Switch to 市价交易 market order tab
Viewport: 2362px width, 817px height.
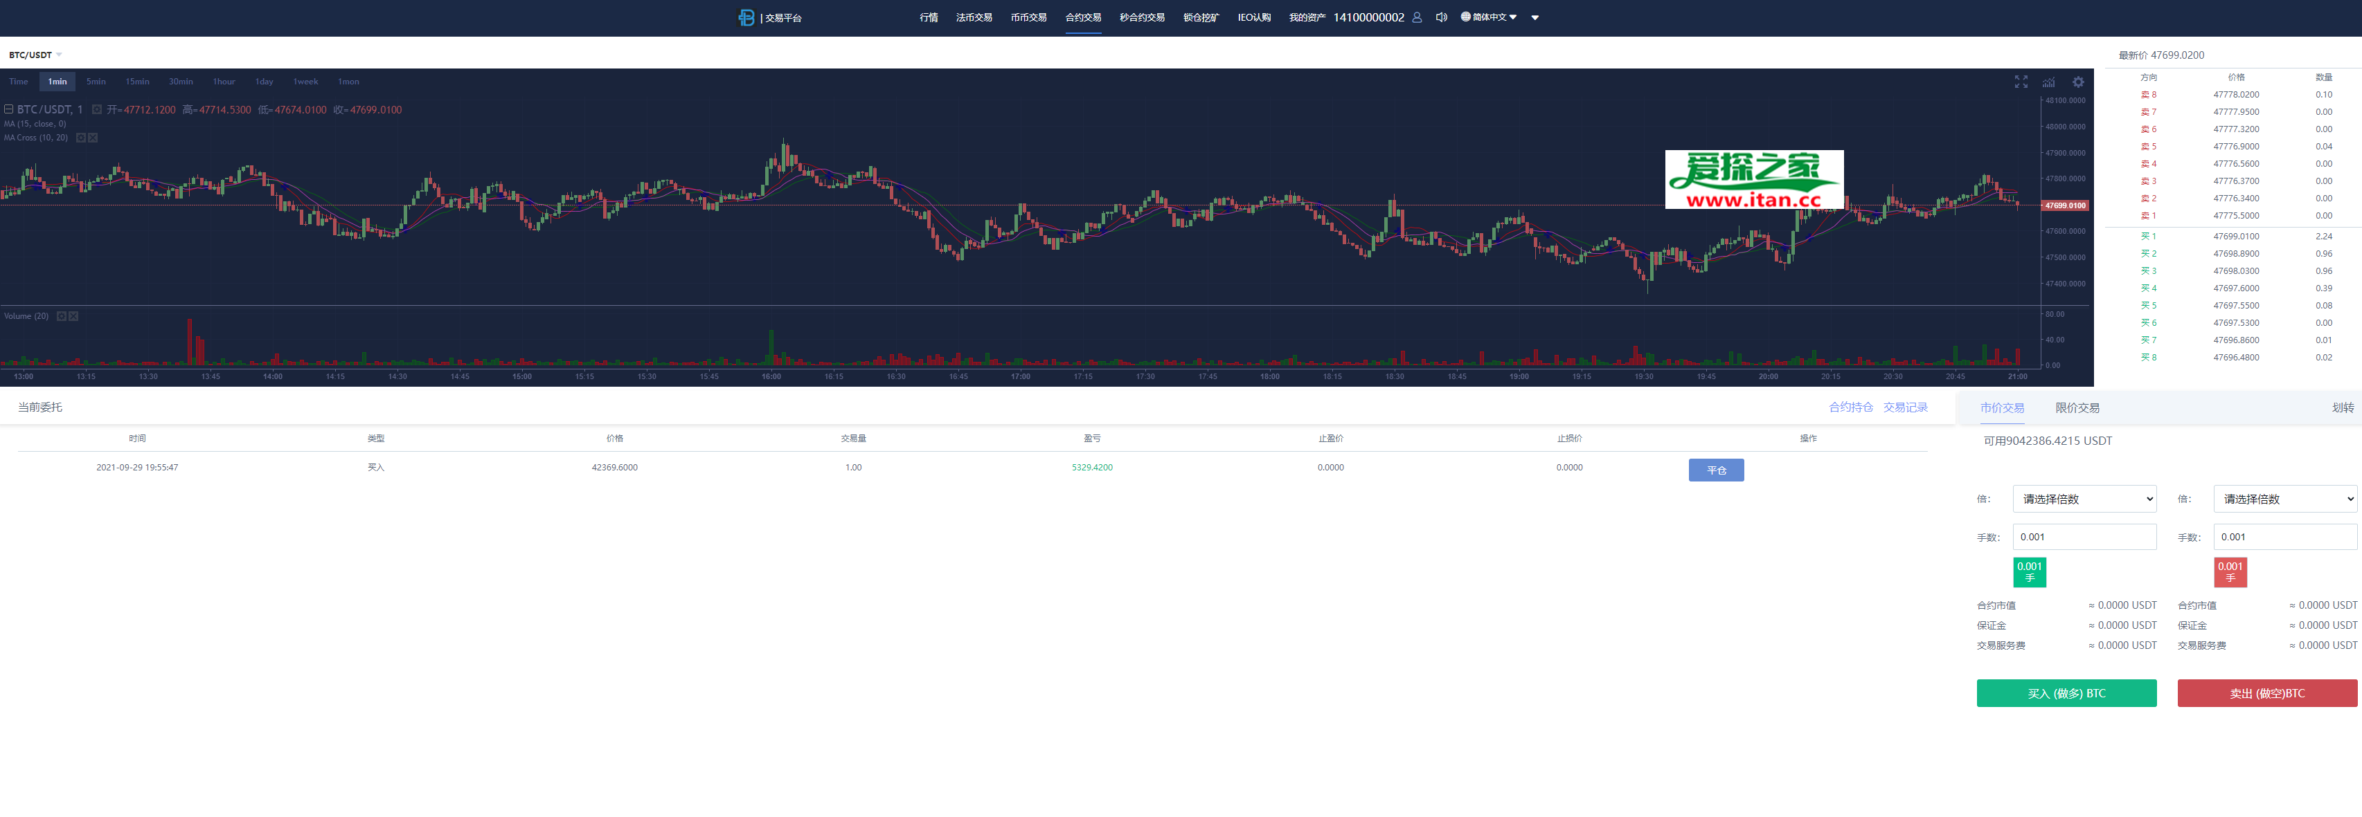tap(2002, 407)
